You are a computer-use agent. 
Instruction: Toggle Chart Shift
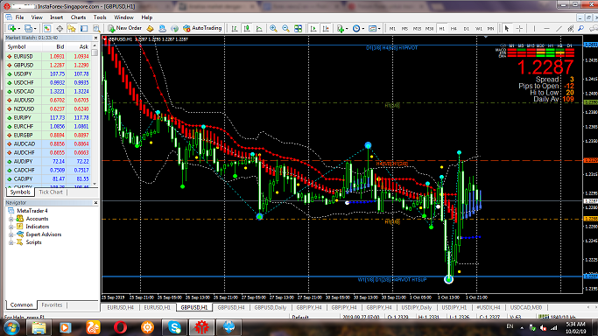(x=326, y=29)
